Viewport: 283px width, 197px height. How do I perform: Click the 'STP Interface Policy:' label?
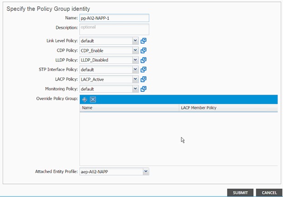(59, 70)
